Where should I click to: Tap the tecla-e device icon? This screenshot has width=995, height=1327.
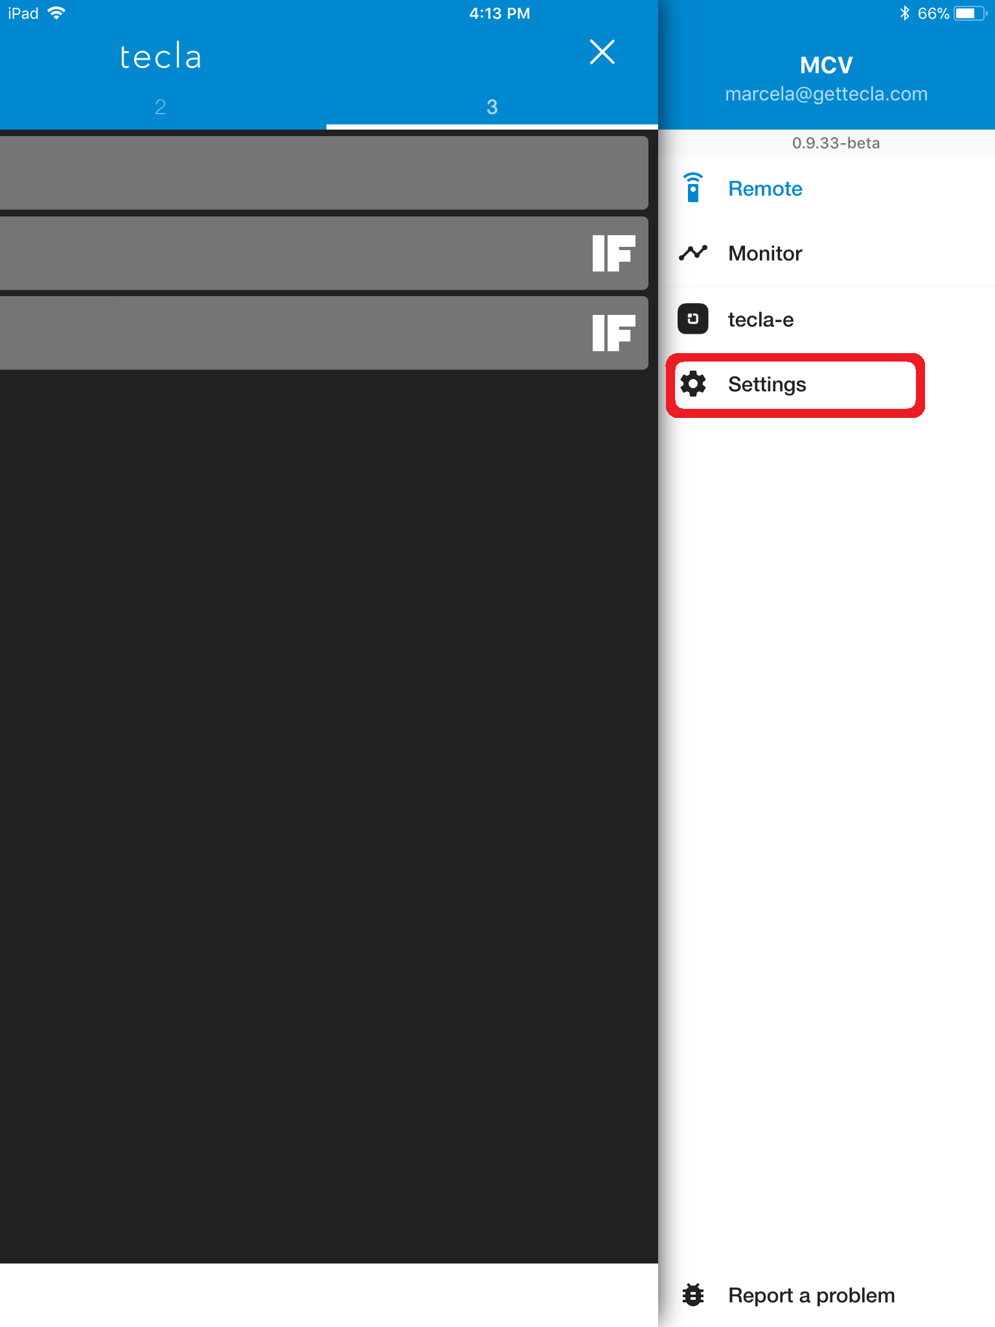(x=692, y=319)
